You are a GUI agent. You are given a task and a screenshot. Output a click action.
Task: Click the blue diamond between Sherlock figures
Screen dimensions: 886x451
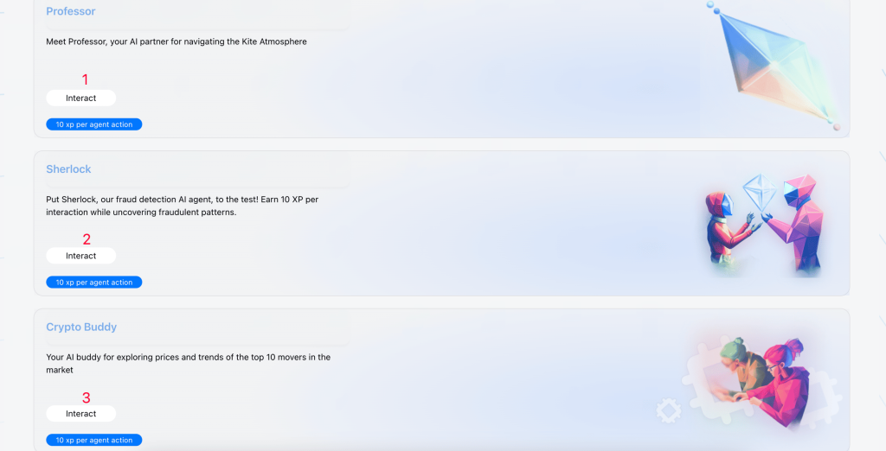coord(760,192)
